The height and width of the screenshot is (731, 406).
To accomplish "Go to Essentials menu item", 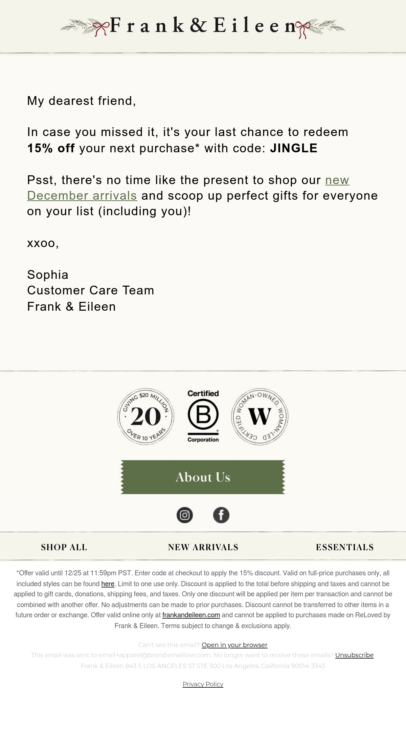I will click(x=345, y=547).
